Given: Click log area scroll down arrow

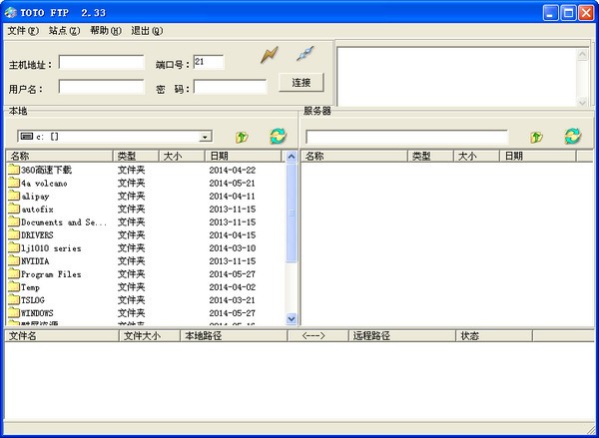Looking at the screenshot, I should tap(583, 102).
